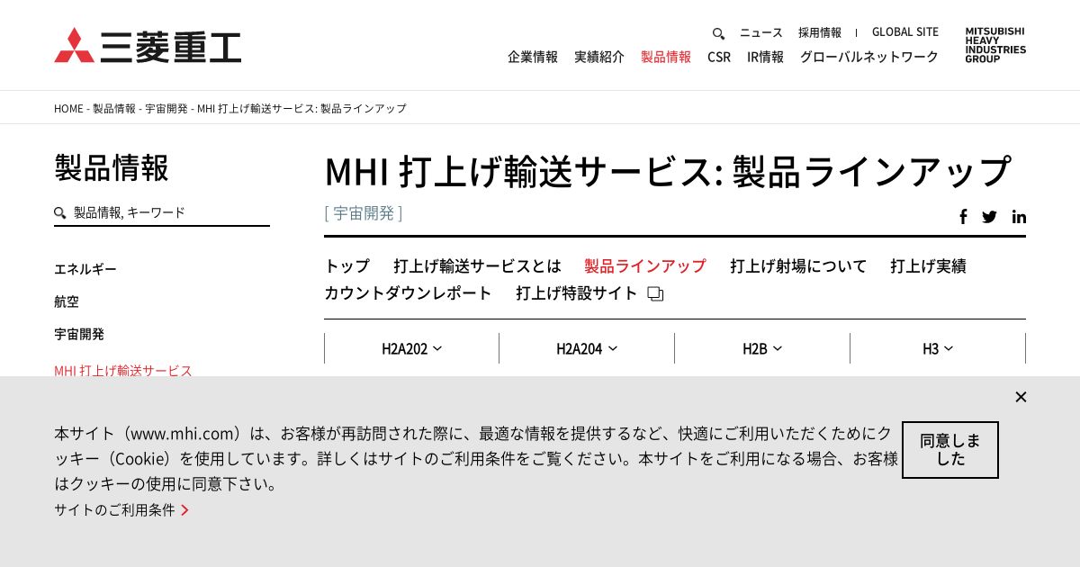Open 企業情報 menu

pos(533,57)
